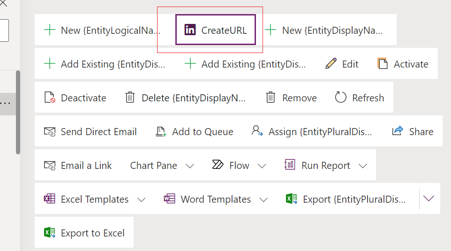The image size is (451, 251).
Task: Click the LinkedIn CreateURL icon
Action: [190, 30]
